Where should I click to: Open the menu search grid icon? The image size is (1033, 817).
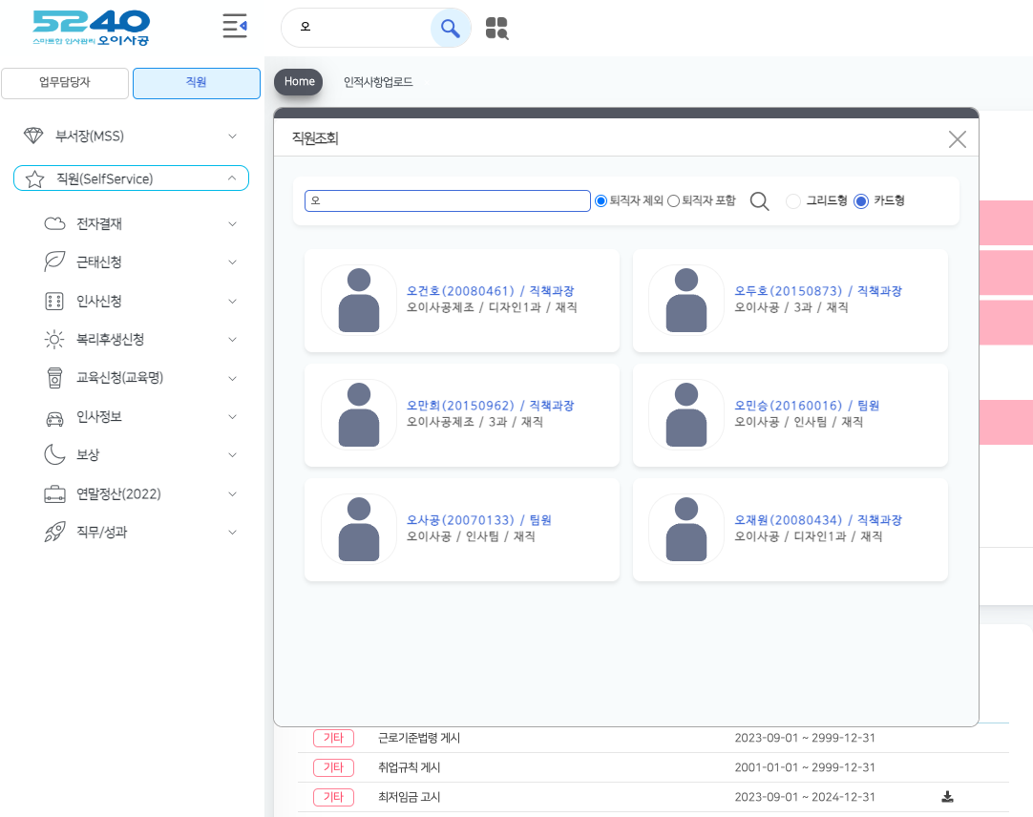(x=496, y=29)
